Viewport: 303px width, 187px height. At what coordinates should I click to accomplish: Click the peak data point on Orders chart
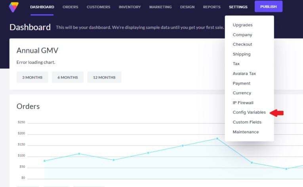coord(217,139)
